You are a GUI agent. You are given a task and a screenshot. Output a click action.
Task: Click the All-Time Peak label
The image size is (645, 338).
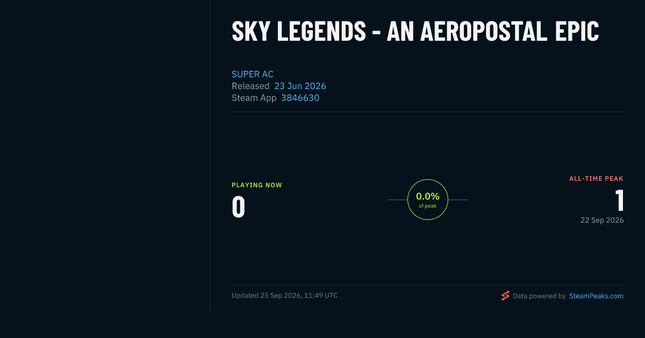click(x=597, y=179)
